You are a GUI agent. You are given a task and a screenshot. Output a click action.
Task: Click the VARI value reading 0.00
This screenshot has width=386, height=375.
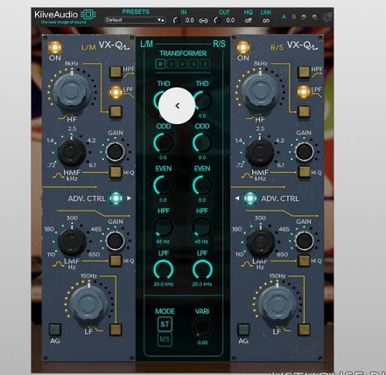point(202,343)
